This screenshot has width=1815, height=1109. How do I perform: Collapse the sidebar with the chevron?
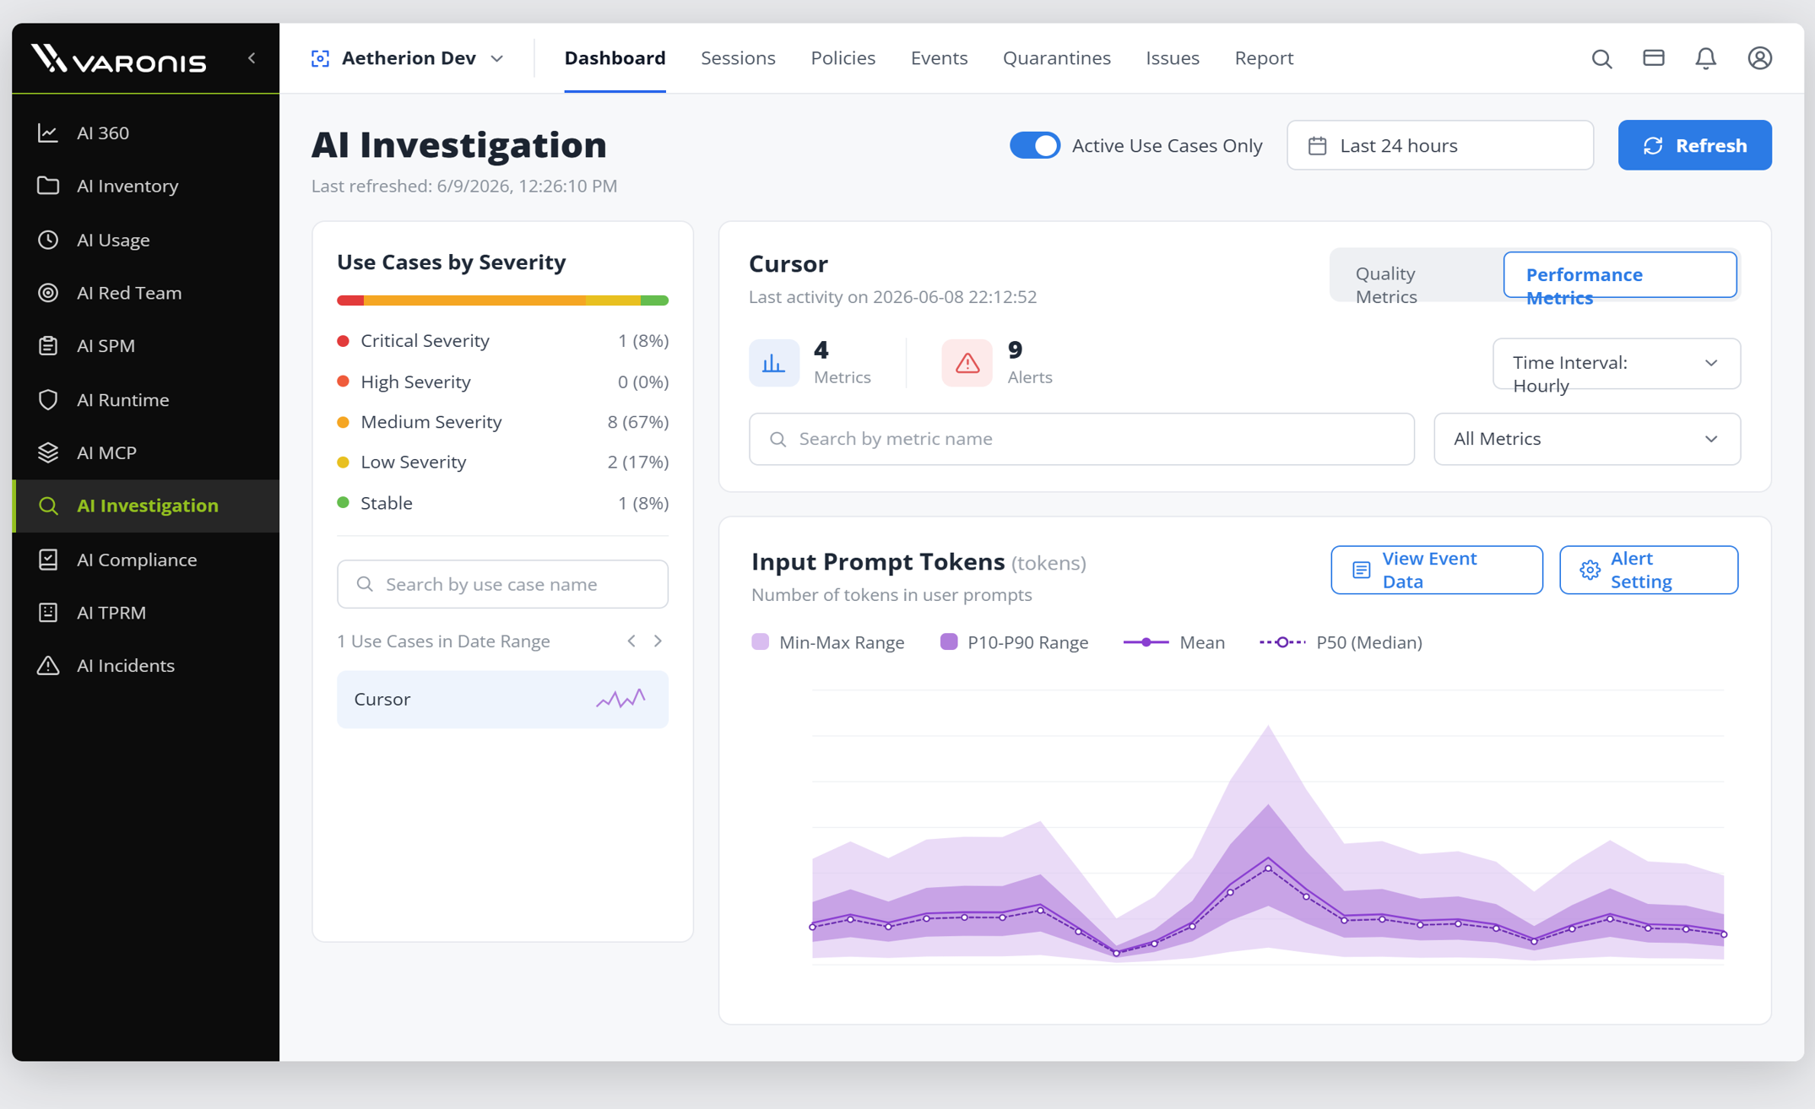coord(252,58)
